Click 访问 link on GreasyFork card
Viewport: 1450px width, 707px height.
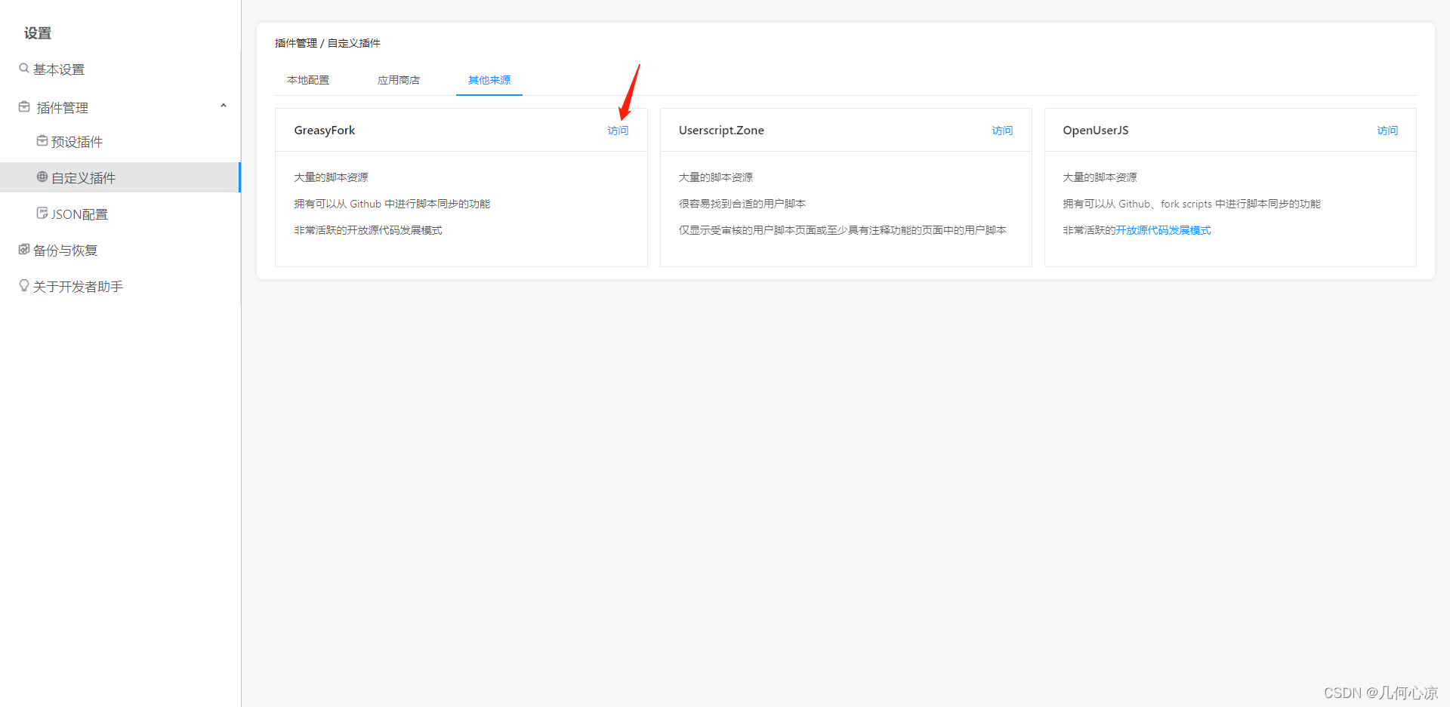(618, 131)
